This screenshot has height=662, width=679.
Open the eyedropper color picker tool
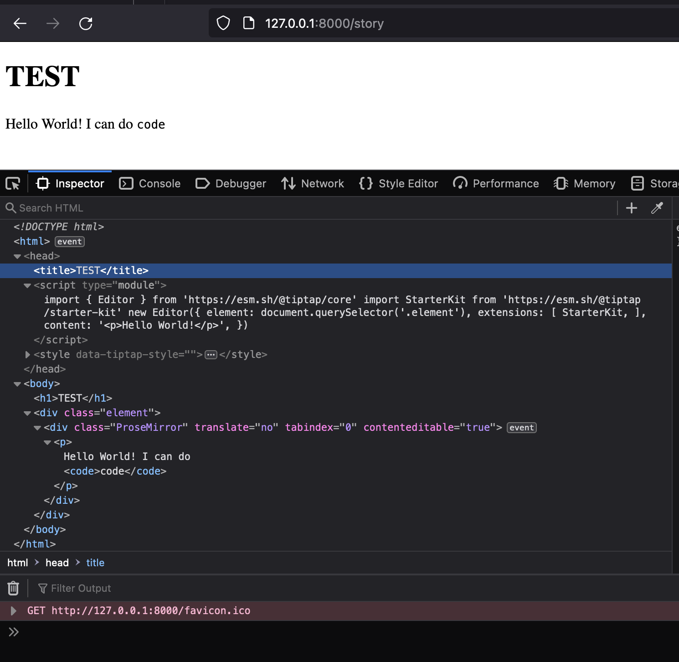(658, 208)
